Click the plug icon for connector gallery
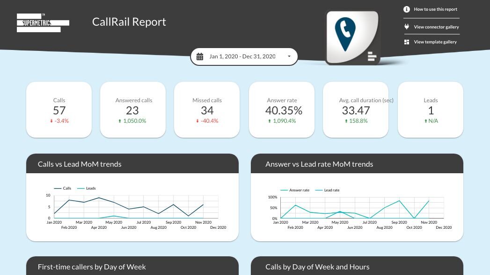Screen dimensions: 490x275 [407, 27]
